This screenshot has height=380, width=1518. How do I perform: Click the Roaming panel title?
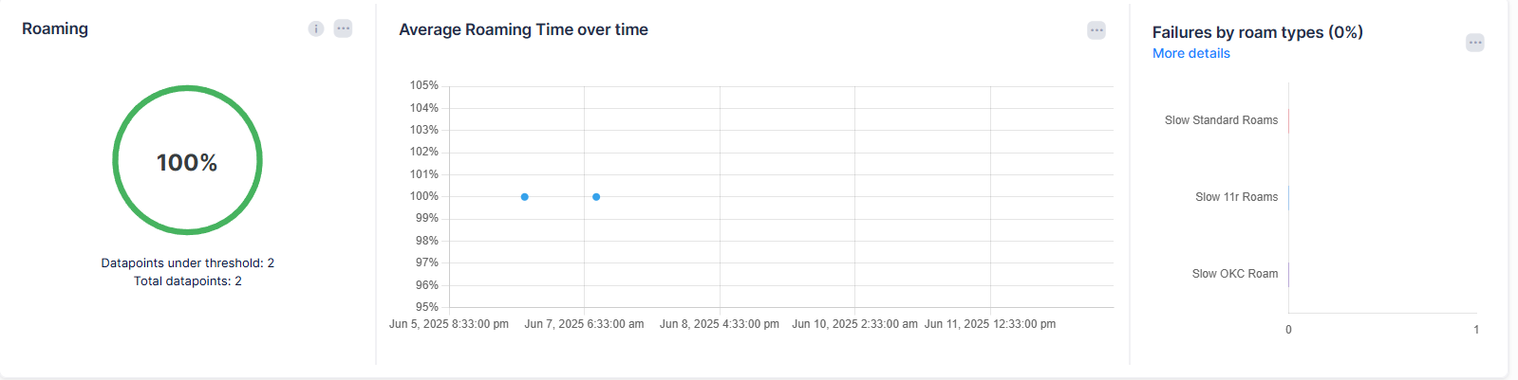55,28
